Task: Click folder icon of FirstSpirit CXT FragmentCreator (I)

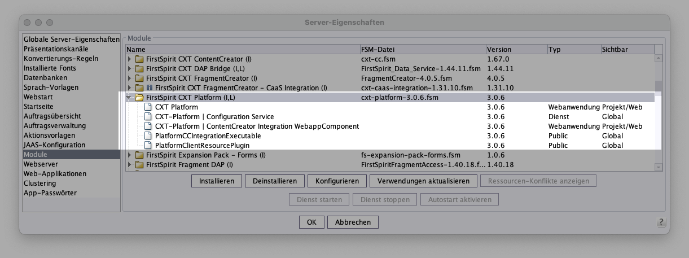Action: click(139, 78)
